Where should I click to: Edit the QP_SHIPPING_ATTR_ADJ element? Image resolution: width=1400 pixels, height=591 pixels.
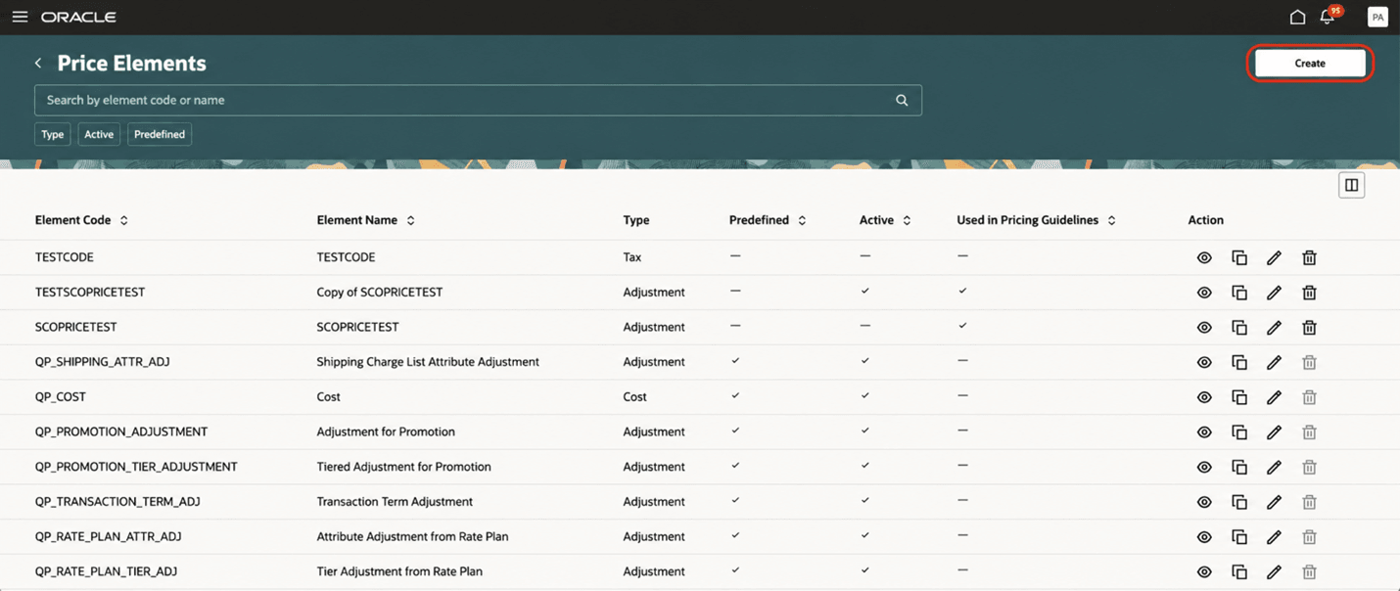click(x=1274, y=362)
